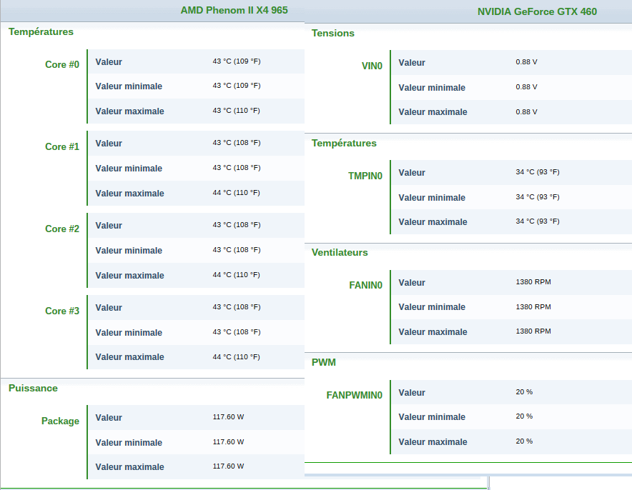Select the Core #2 sensor label

pyautogui.click(x=62, y=229)
